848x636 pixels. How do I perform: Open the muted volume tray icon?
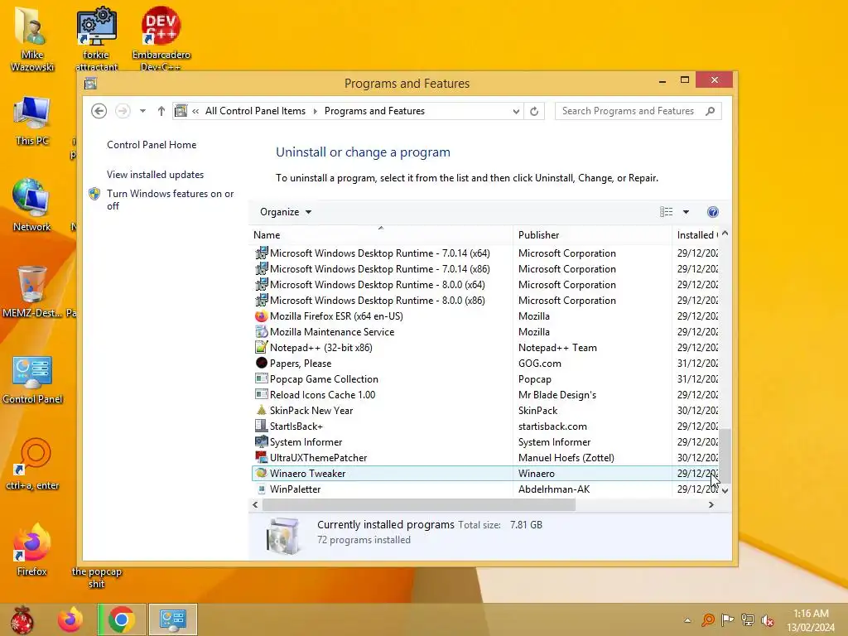click(767, 620)
